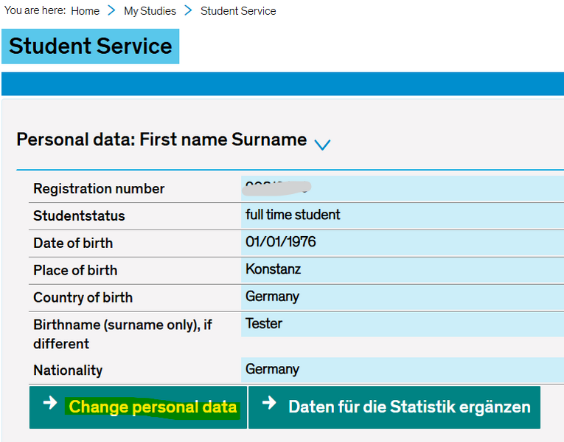Click the Tester birthname value
Viewport: 564px width, 442px height.
[x=264, y=324]
